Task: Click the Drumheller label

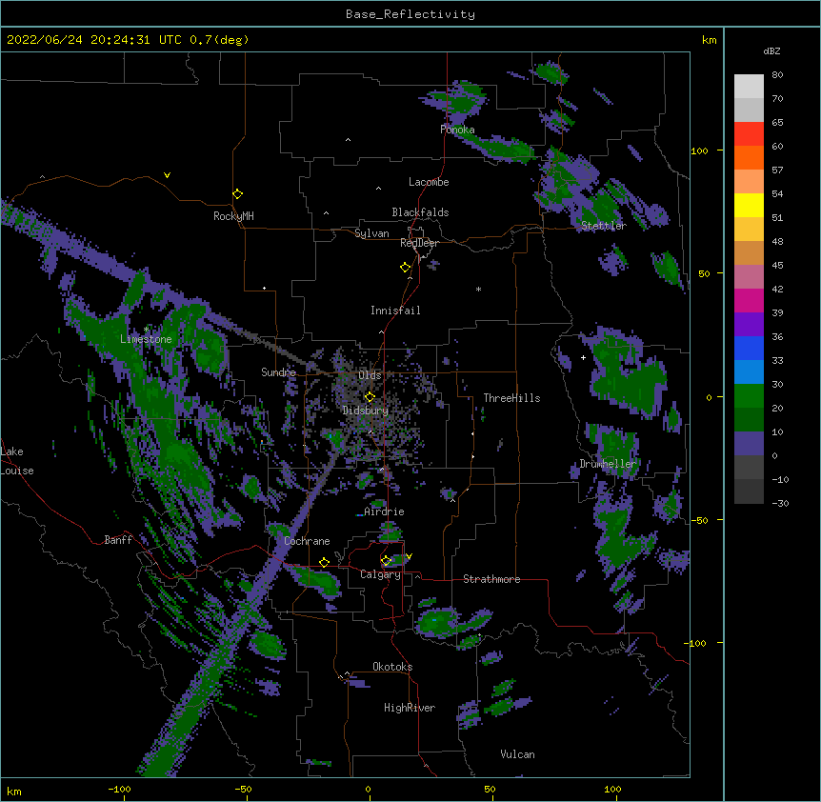Action: (608, 464)
